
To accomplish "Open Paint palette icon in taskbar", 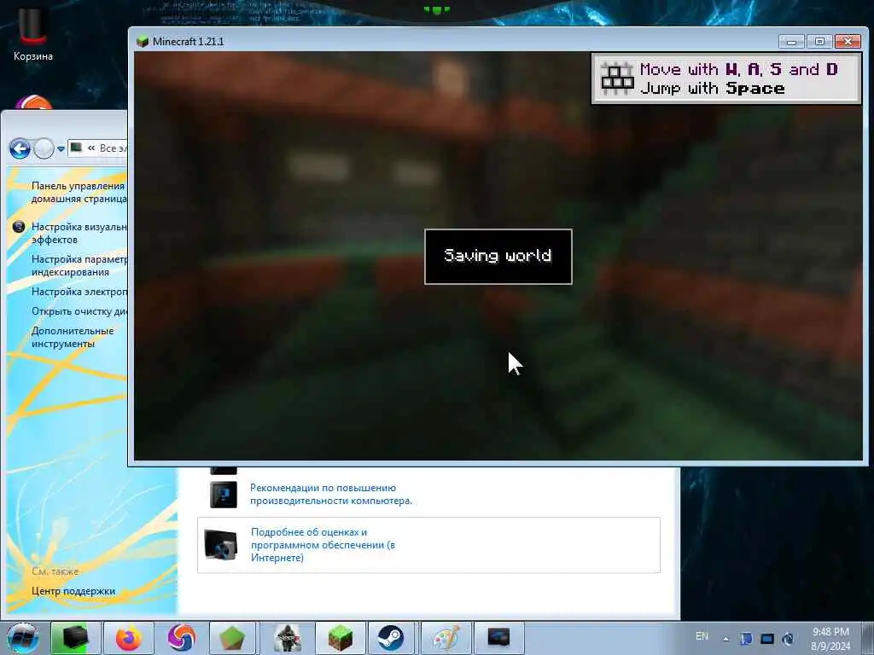I will [446, 638].
